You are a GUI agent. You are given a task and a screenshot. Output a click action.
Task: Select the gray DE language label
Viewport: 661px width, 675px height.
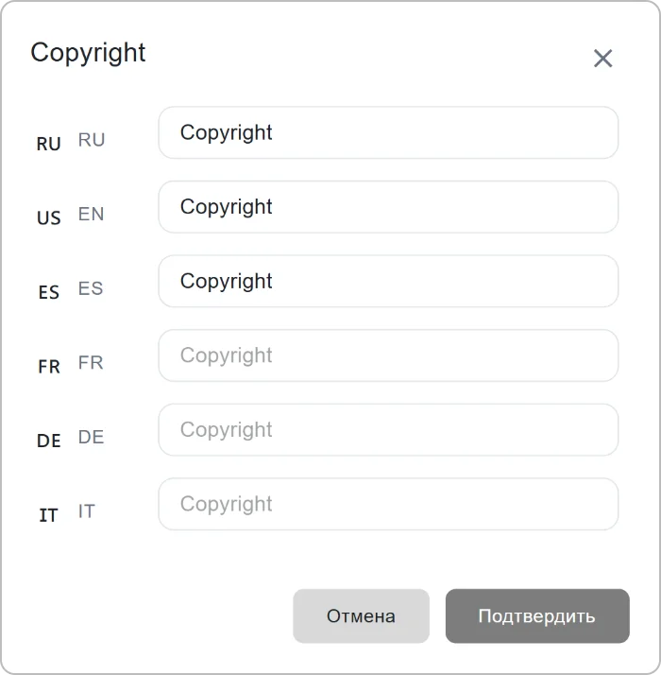(x=91, y=437)
